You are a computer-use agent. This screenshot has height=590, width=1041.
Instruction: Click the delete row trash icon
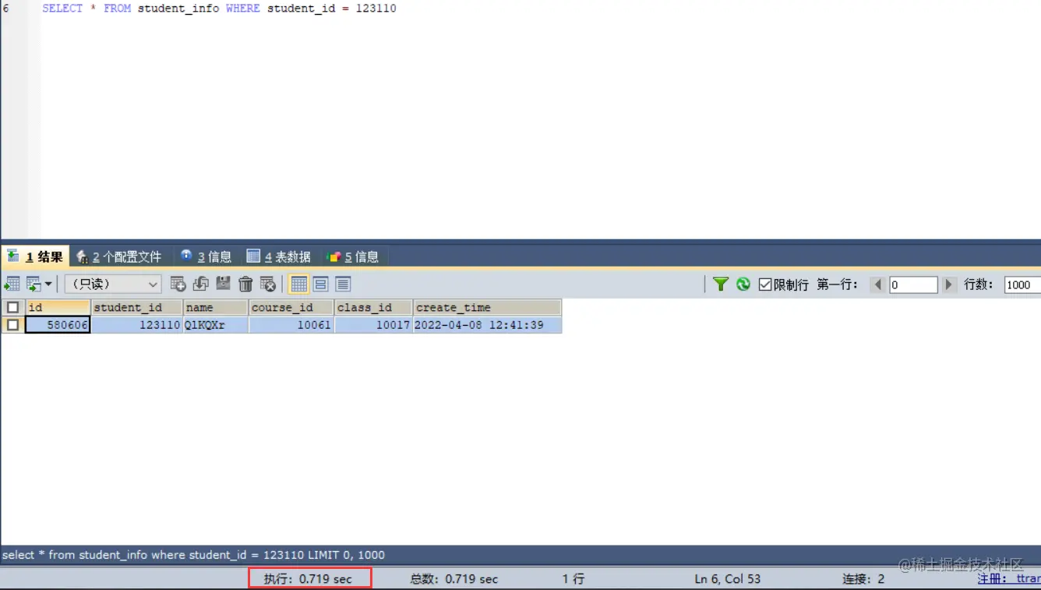245,284
